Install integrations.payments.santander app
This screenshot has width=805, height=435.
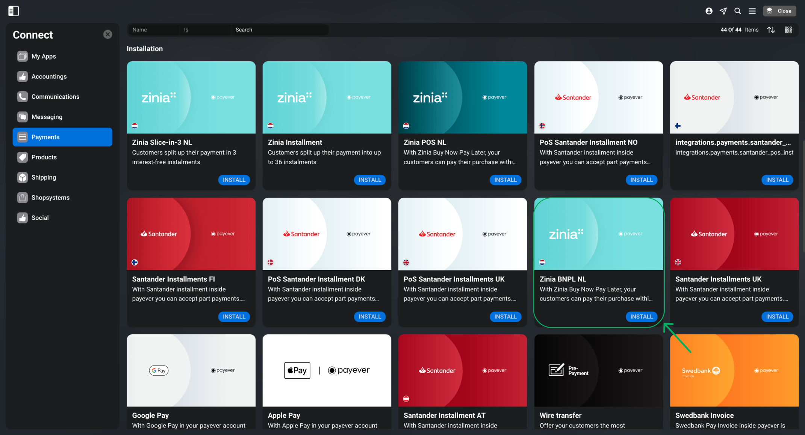tap(777, 180)
